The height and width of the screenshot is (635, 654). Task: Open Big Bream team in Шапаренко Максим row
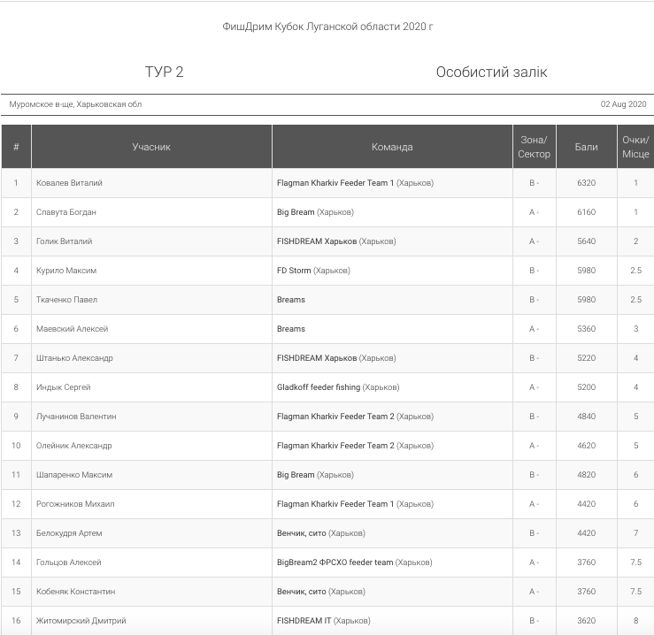[x=296, y=475]
